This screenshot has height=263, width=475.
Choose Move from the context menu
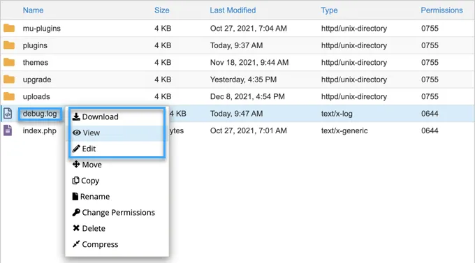(117, 165)
